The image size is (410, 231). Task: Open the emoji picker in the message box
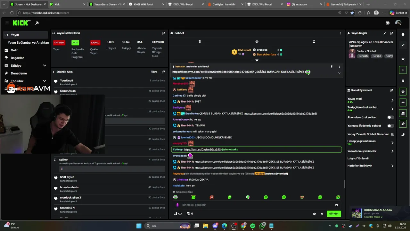pyautogui.click(x=337, y=205)
